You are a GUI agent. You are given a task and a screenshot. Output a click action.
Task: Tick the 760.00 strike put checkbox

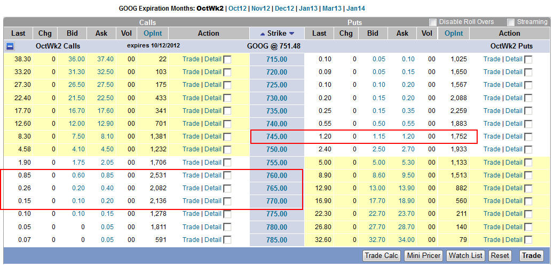pyautogui.click(x=528, y=176)
